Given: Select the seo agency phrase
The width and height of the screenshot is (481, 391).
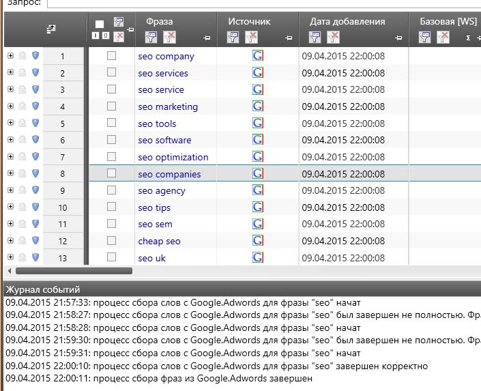Looking at the screenshot, I should click(161, 190).
